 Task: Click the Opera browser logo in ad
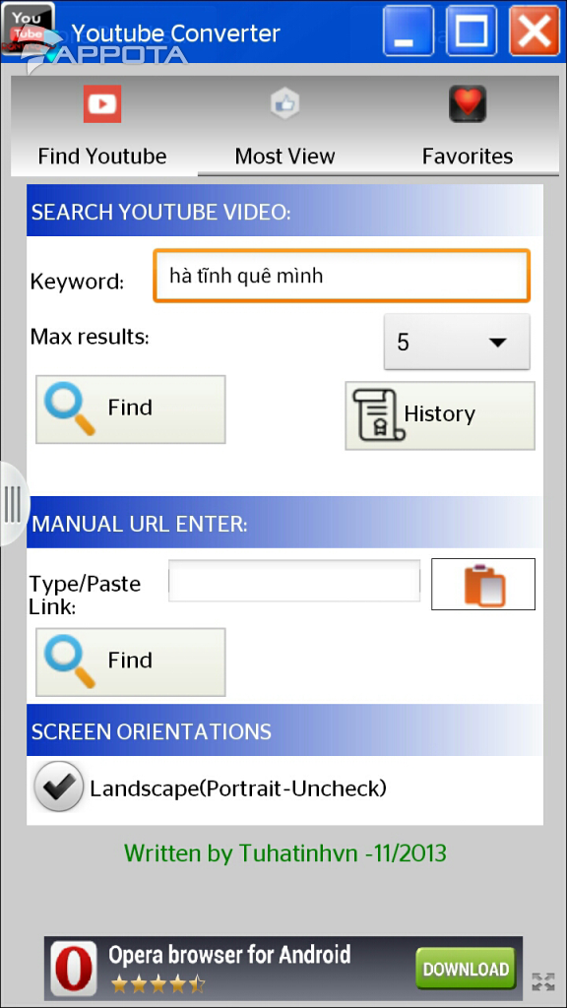(75, 969)
